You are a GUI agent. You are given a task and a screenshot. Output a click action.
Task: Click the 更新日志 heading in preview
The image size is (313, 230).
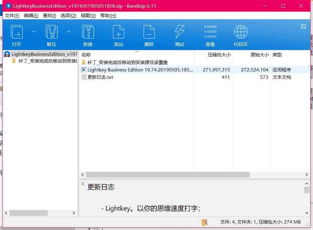click(x=101, y=187)
